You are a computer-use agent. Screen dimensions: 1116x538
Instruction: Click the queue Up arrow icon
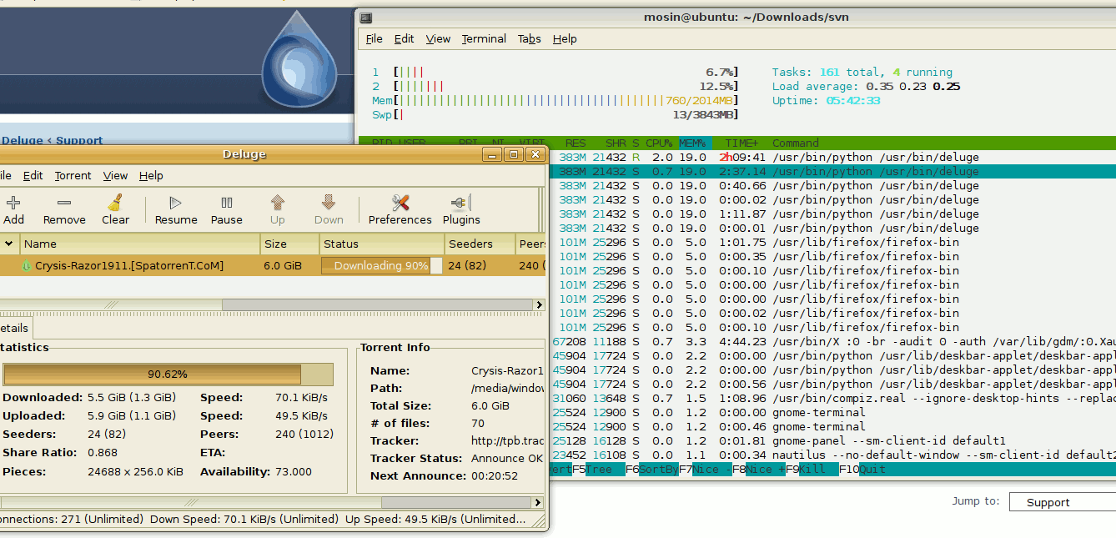(278, 203)
